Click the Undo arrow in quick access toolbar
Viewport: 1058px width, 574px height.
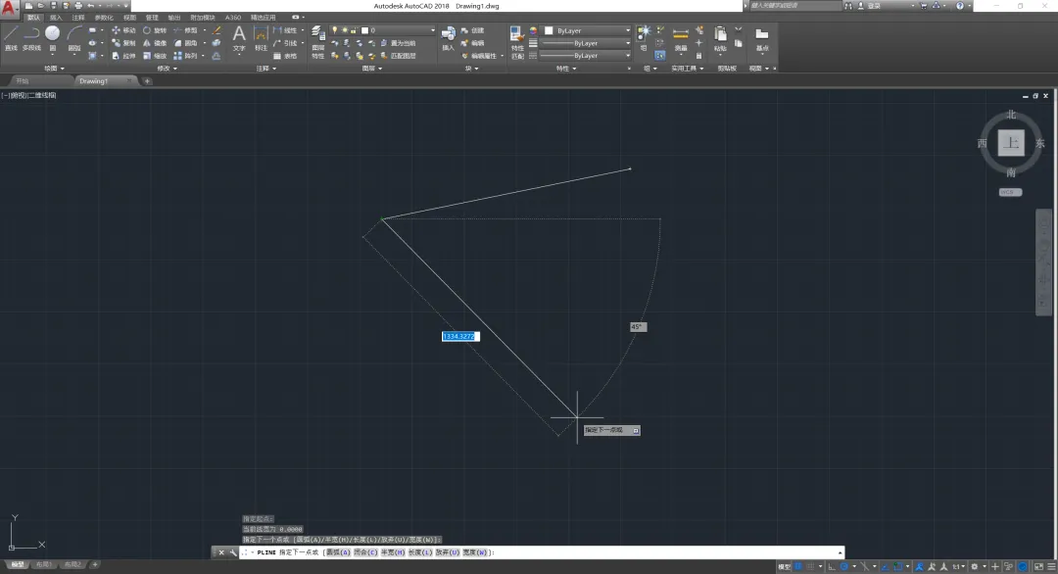[x=91, y=6]
